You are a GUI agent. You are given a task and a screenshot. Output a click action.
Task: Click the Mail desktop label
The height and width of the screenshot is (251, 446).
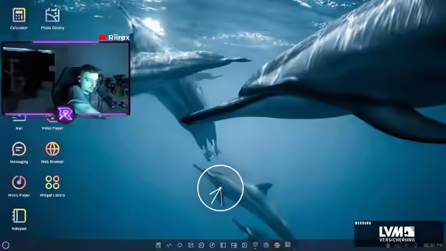(19, 128)
